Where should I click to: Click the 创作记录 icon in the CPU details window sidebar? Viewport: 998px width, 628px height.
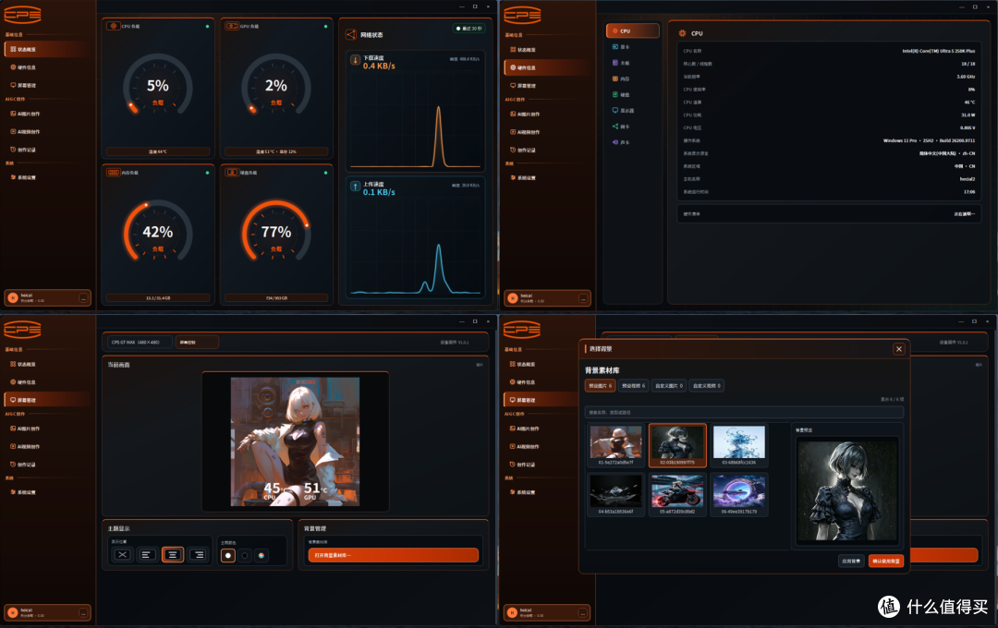click(x=512, y=151)
